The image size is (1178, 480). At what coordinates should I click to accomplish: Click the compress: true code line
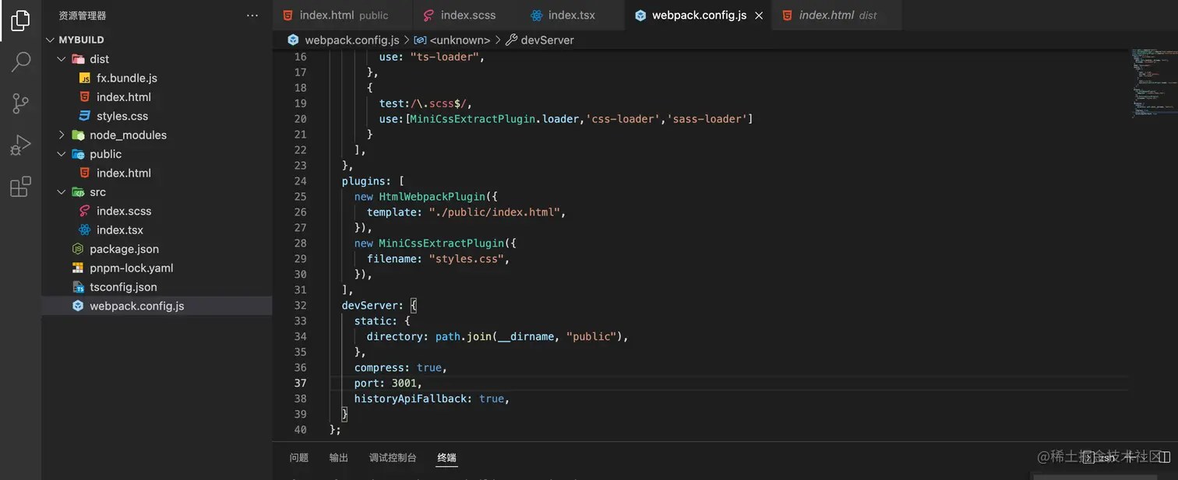click(400, 367)
